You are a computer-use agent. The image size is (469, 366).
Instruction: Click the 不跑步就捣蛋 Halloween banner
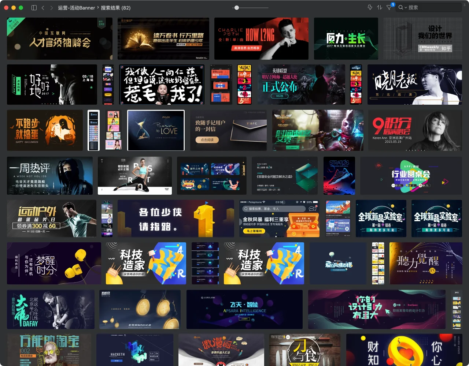[45, 130]
